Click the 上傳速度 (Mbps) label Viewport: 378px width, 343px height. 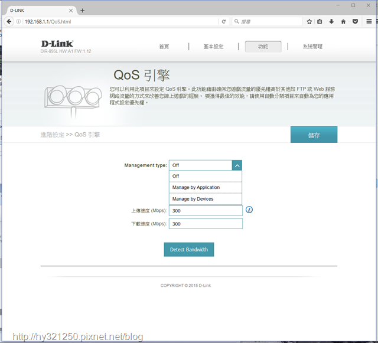point(149,211)
